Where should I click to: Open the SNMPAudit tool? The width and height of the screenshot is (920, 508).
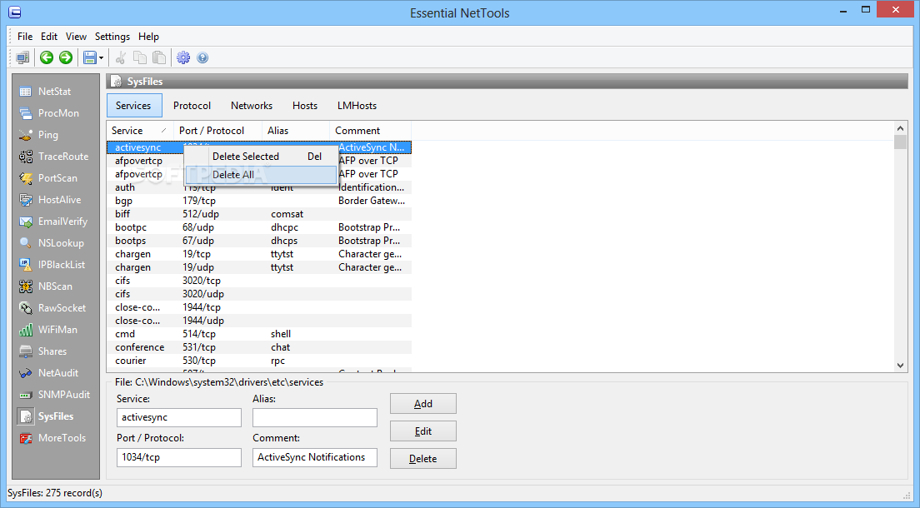(54, 395)
